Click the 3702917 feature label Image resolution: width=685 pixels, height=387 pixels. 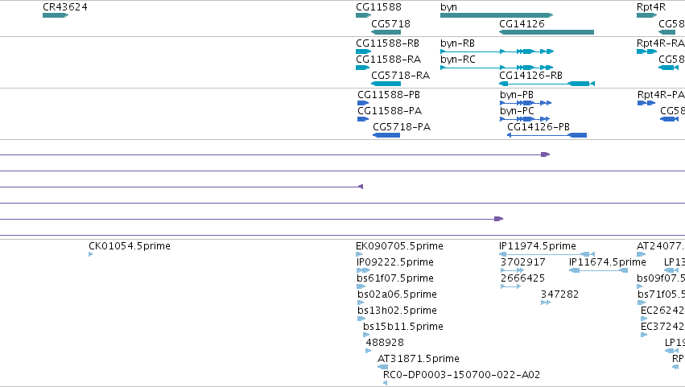point(523,262)
